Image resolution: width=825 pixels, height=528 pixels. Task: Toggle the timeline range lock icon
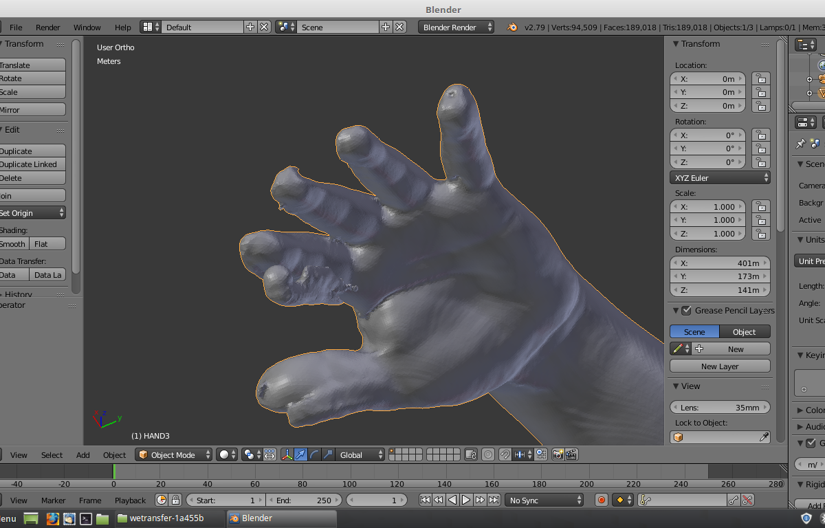(175, 500)
